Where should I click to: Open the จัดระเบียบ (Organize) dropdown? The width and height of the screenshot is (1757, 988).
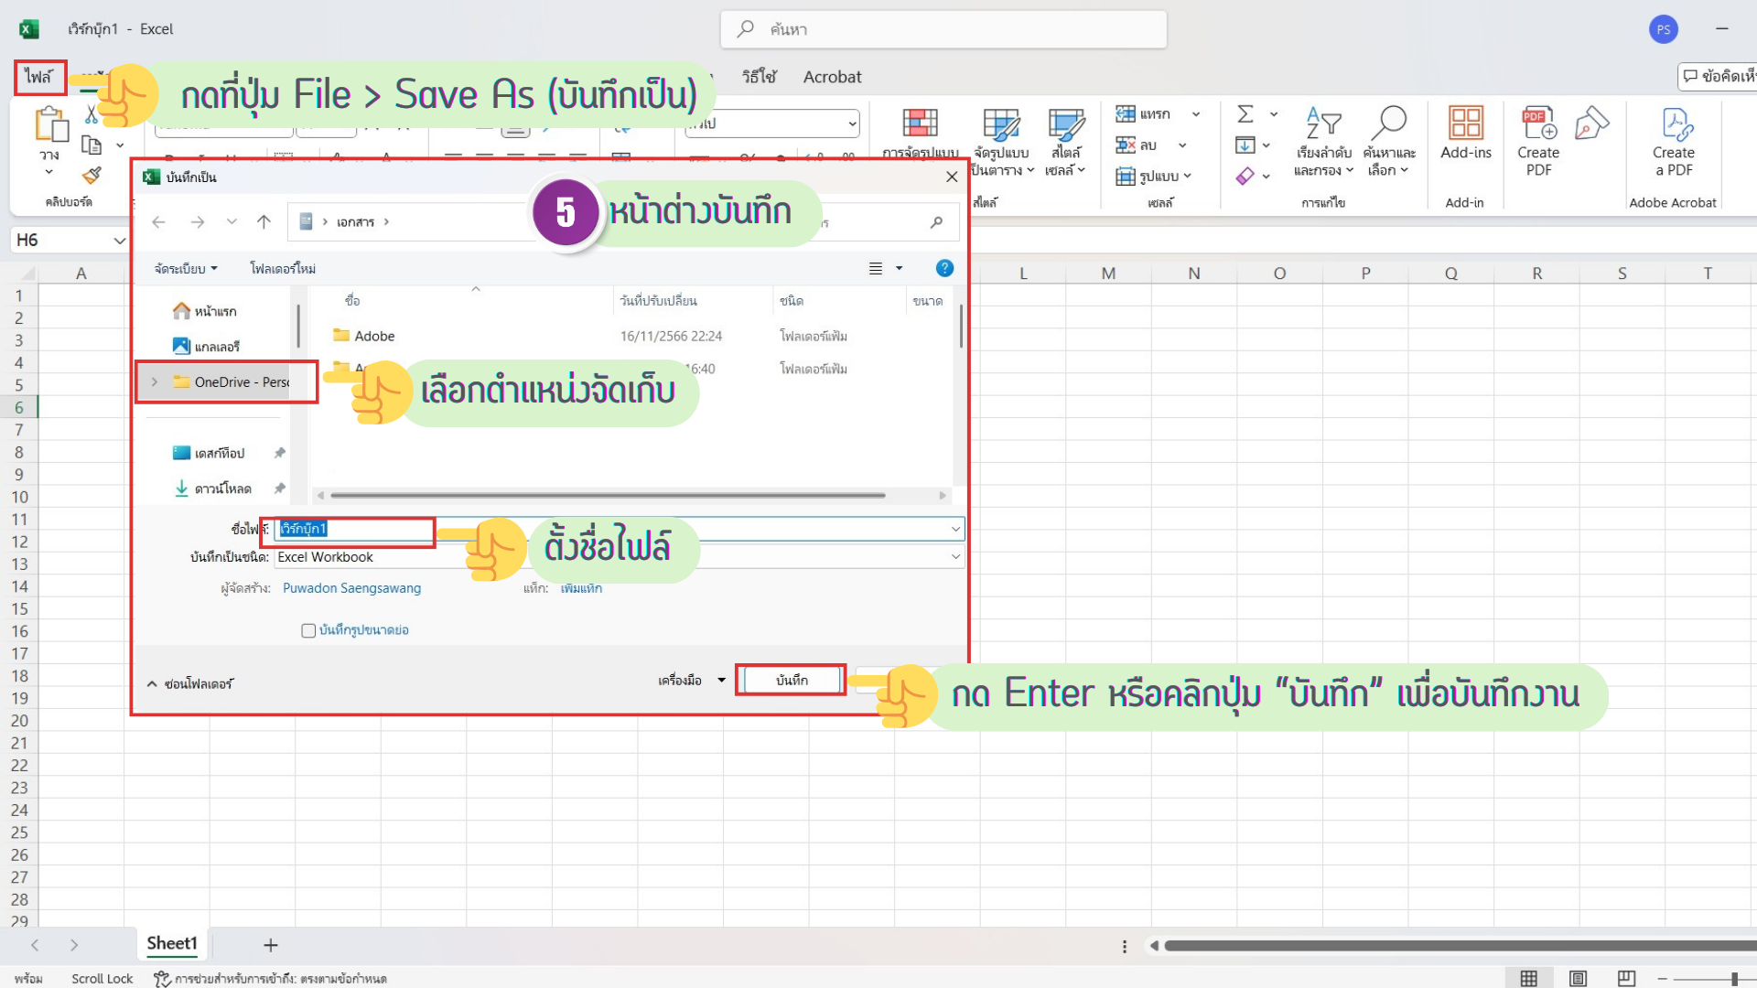click(x=186, y=268)
